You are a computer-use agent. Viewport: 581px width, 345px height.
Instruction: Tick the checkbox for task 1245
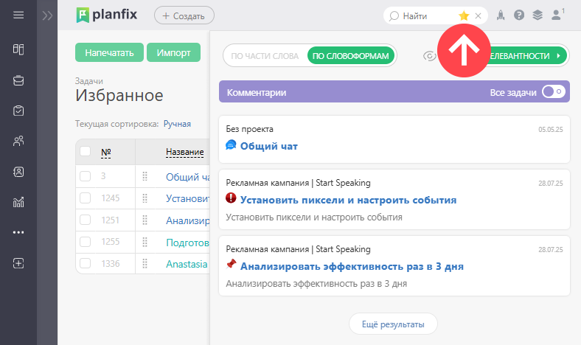[86, 198]
